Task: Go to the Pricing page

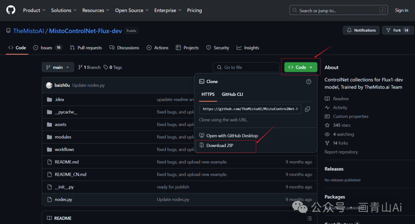Action: pyautogui.click(x=194, y=10)
